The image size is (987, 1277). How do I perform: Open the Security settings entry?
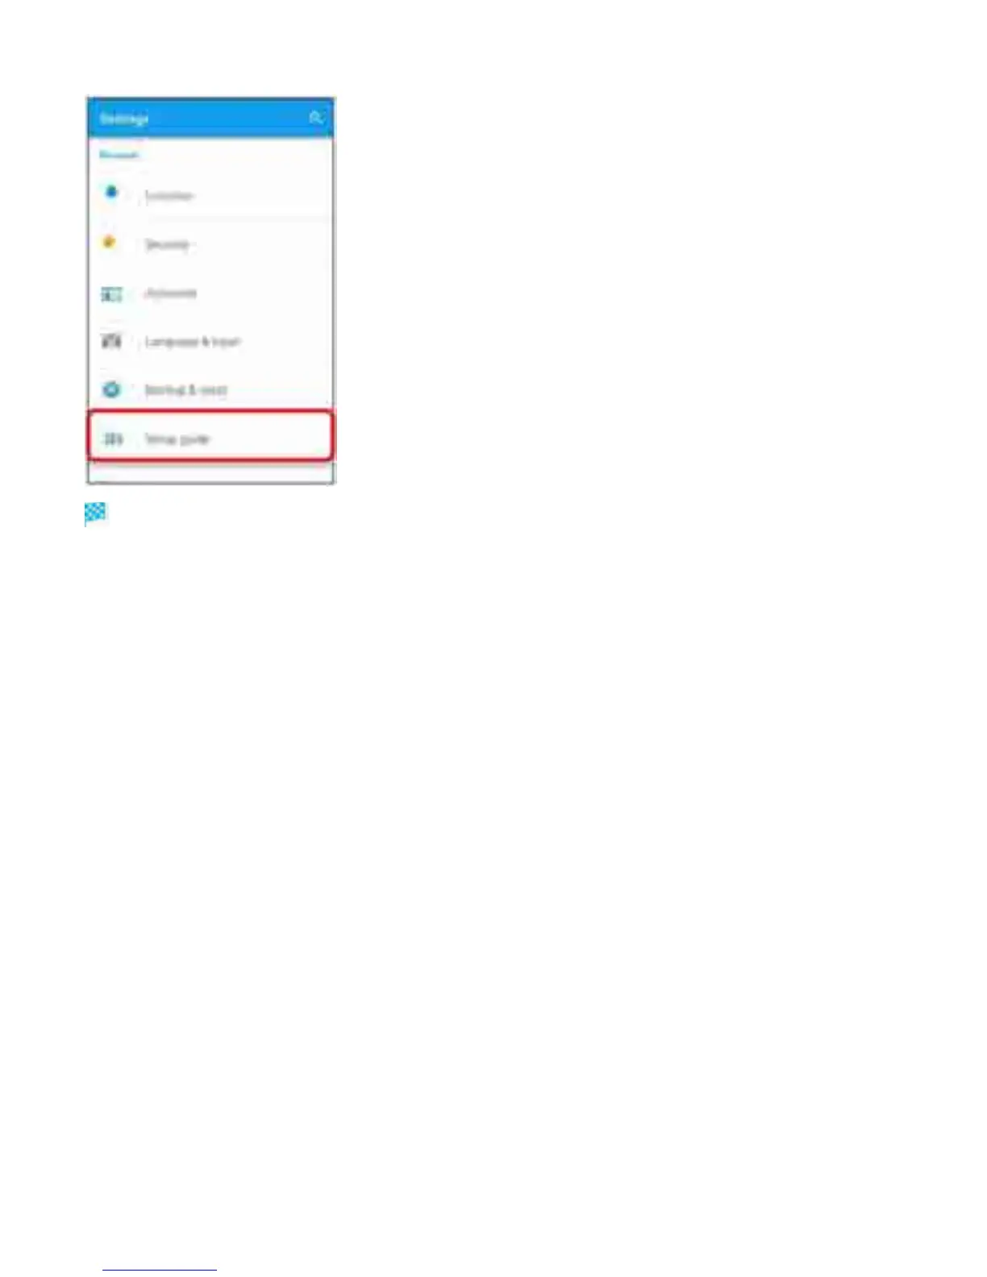tap(210, 243)
